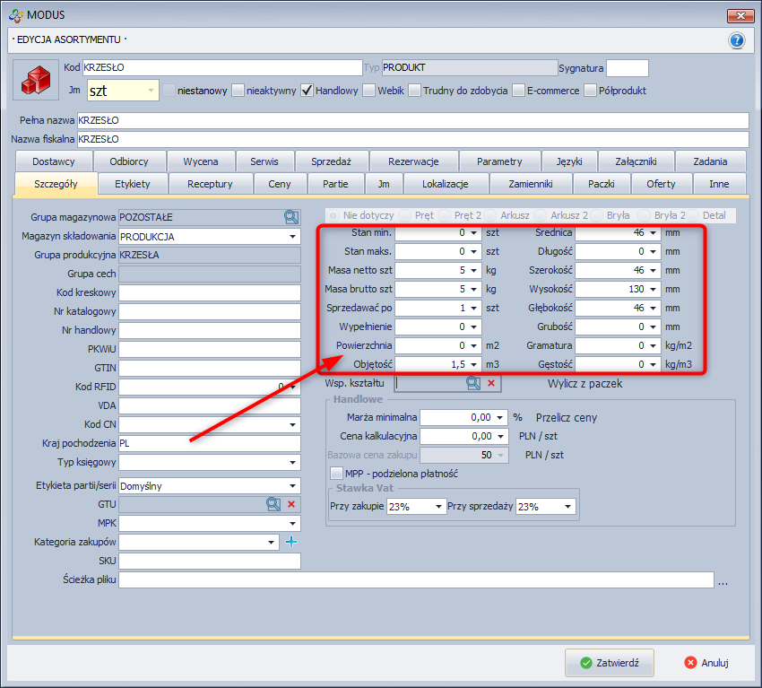Viewport: 762px width, 688px height.
Task: Check MPP - podzielona płatność option
Action: click(336, 473)
